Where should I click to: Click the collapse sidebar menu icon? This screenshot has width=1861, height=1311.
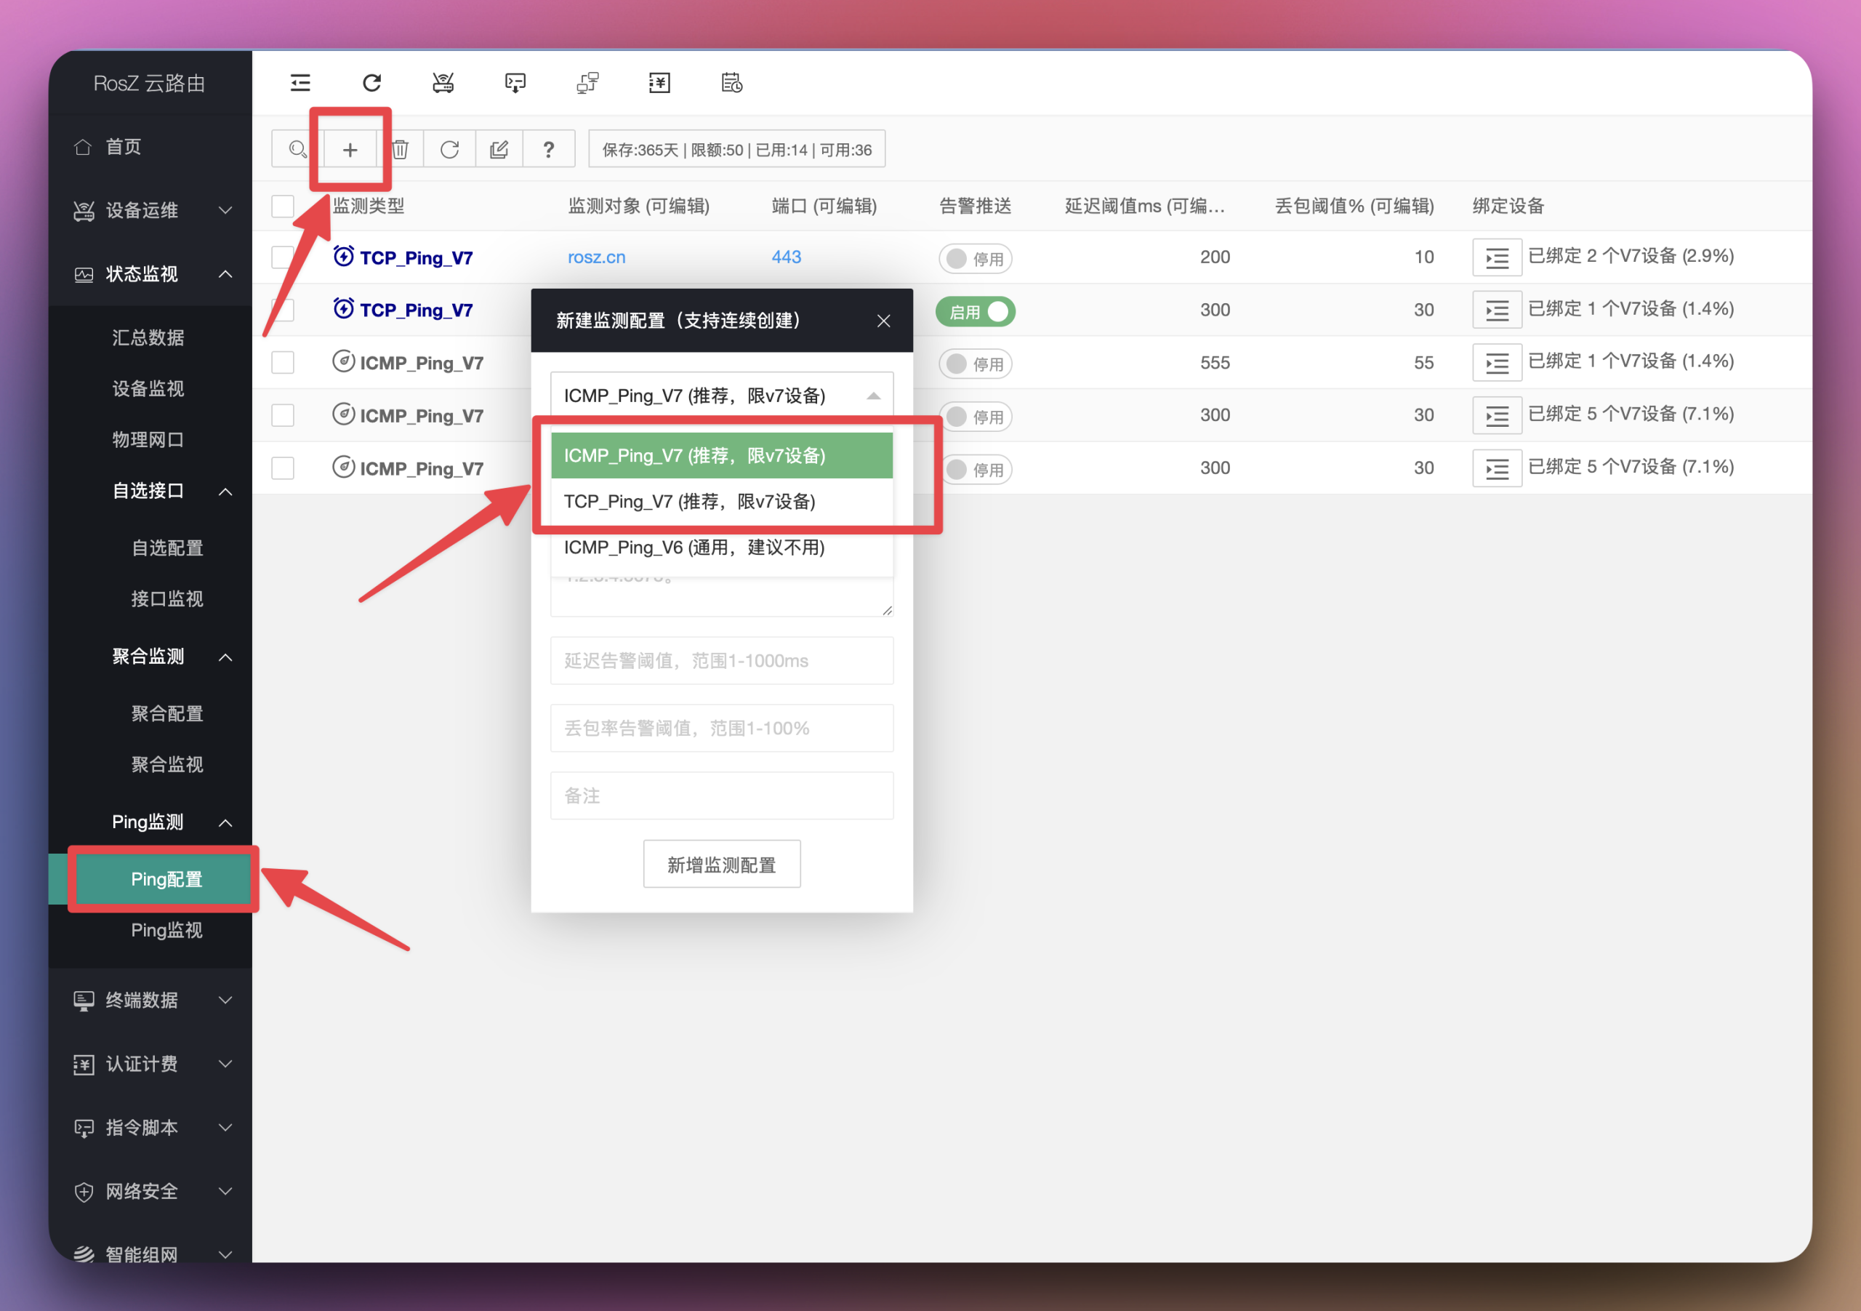(x=300, y=83)
